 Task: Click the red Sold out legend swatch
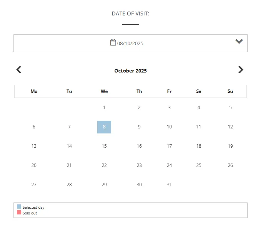pyautogui.click(x=19, y=213)
